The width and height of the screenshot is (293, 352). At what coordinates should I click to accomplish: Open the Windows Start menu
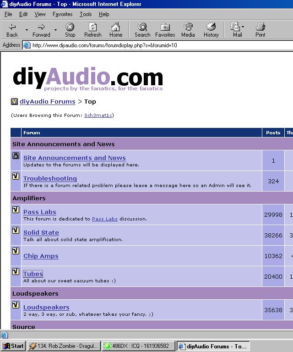coord(13,346)
